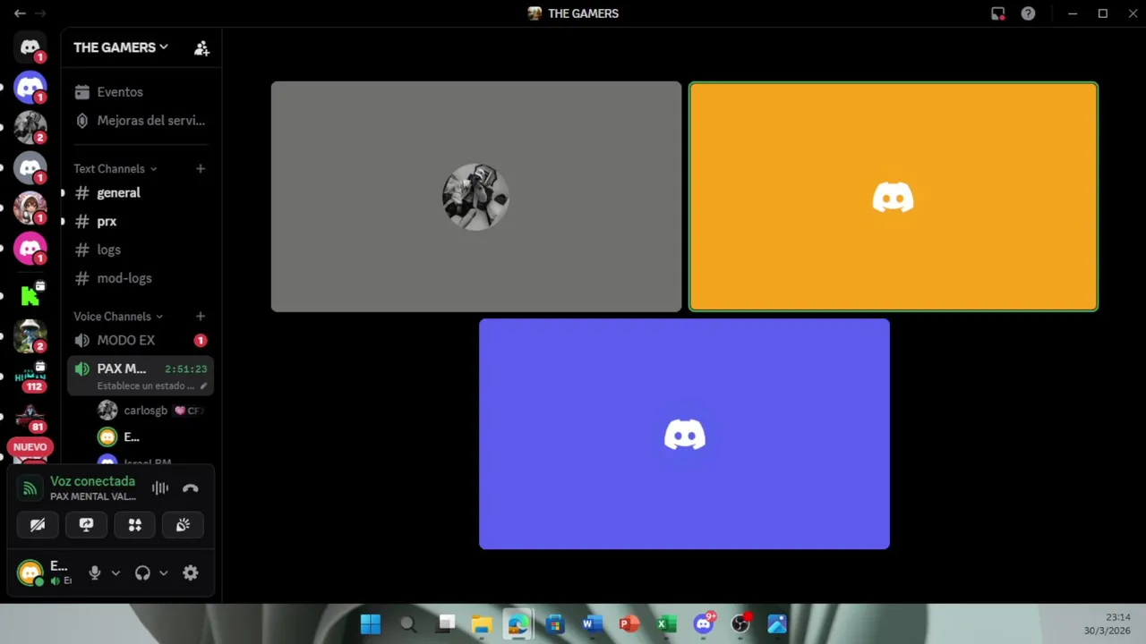Edit voice channel status pencil icon
Image resolution: width=1146 pixels, height=644 pixels.
[x=203, y=386]
